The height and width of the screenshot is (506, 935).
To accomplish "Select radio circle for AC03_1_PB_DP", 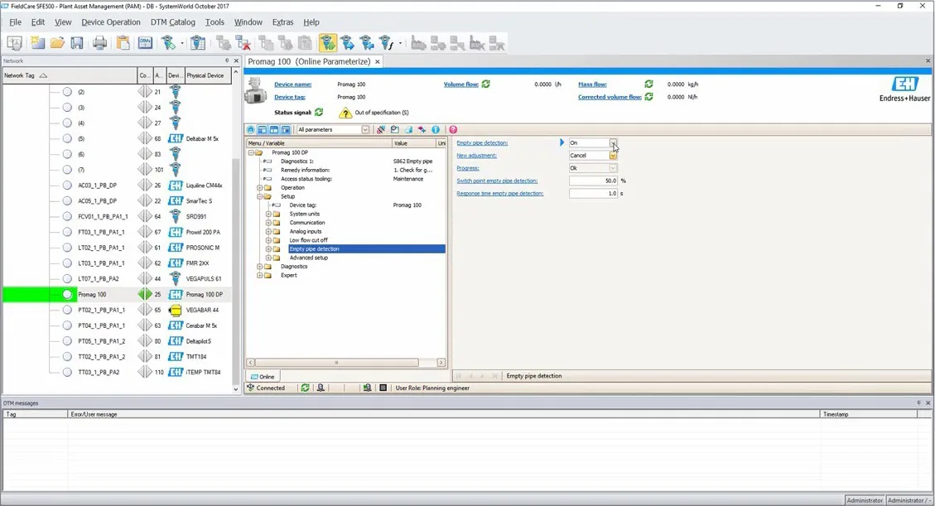I will [67, 186].
